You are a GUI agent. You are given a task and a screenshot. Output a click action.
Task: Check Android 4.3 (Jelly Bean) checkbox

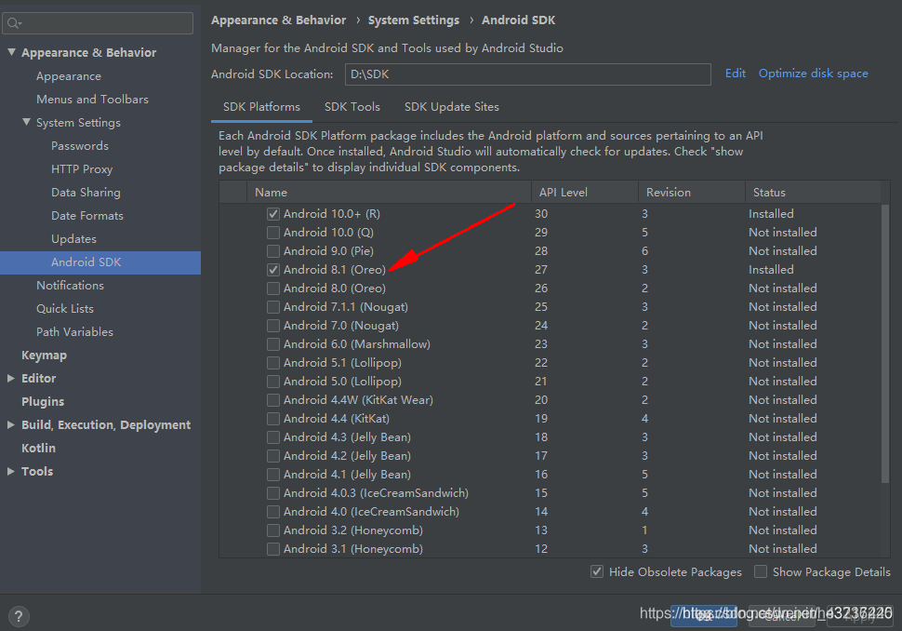273,437
